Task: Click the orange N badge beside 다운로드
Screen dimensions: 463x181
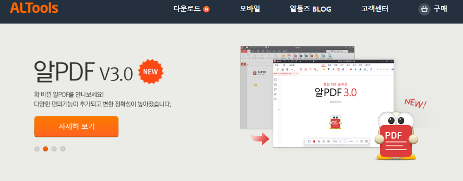Action: click(x=206, y=9)
